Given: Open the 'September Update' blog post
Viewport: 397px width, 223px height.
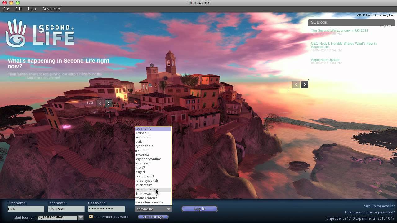Looking at the screenshot, I should [325, 60].
